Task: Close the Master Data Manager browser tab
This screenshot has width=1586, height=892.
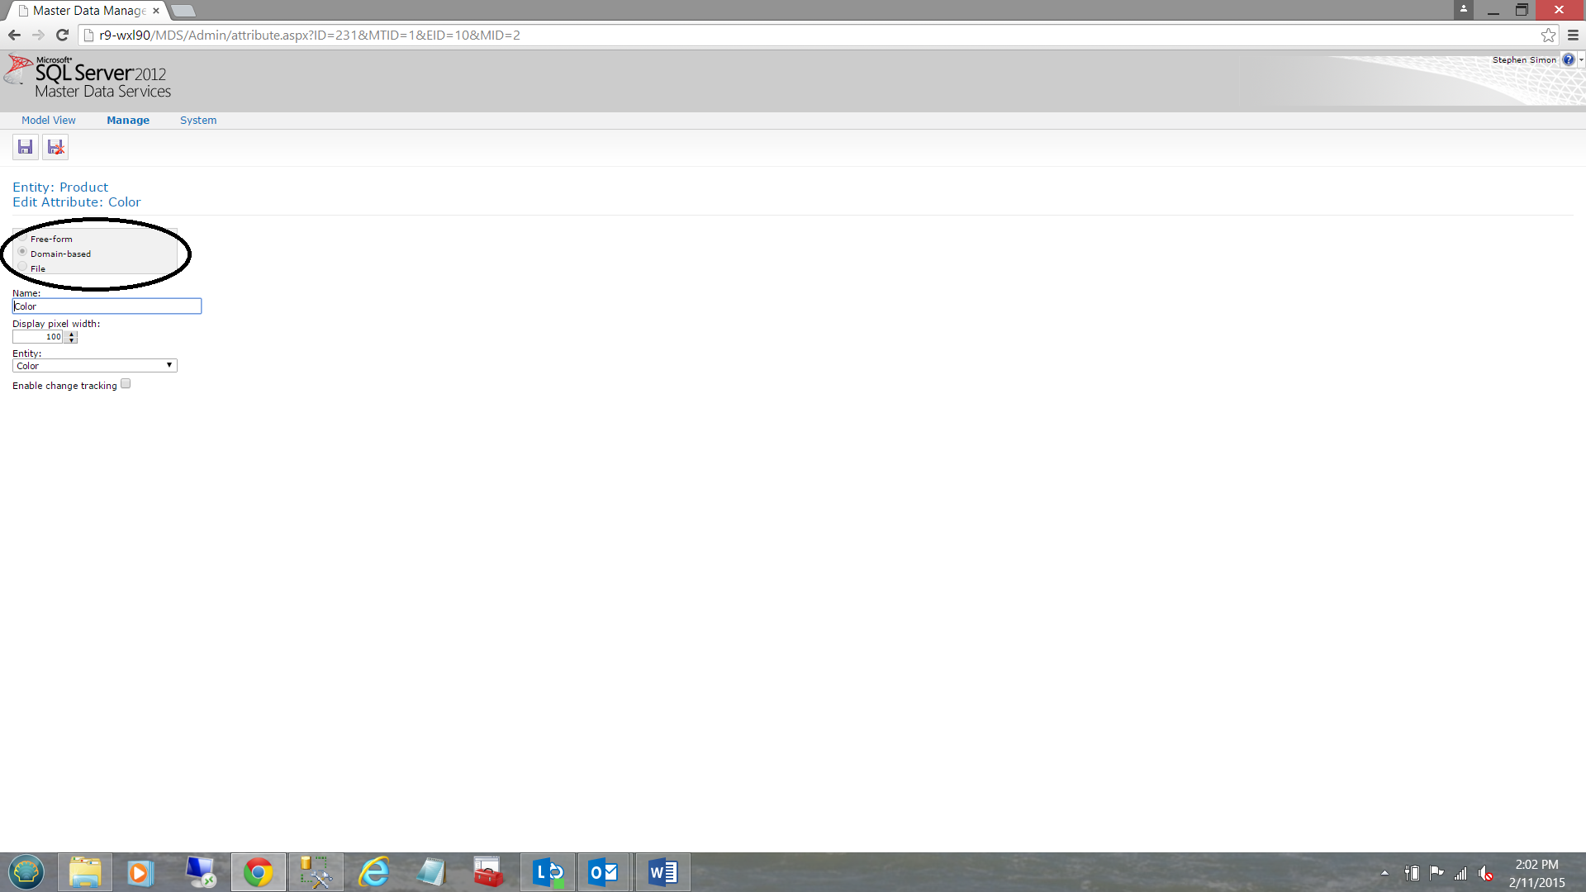Action: click(155, 11)
